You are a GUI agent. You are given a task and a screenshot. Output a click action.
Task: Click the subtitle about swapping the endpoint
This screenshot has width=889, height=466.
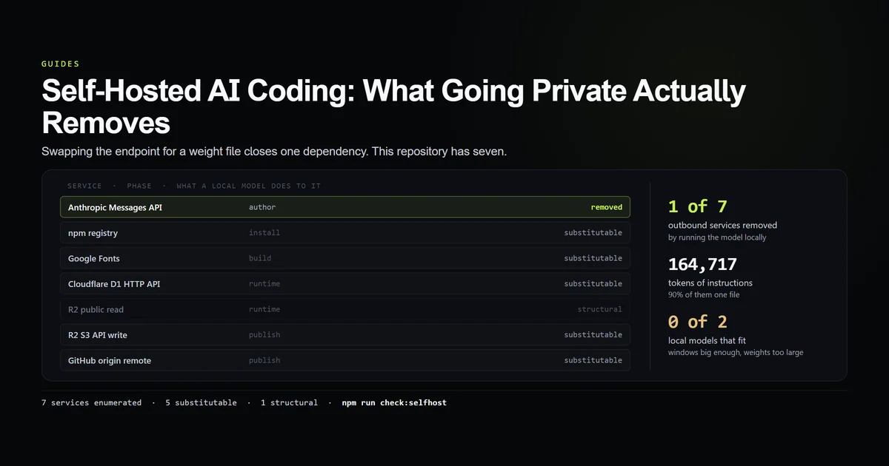coord(273,152)
